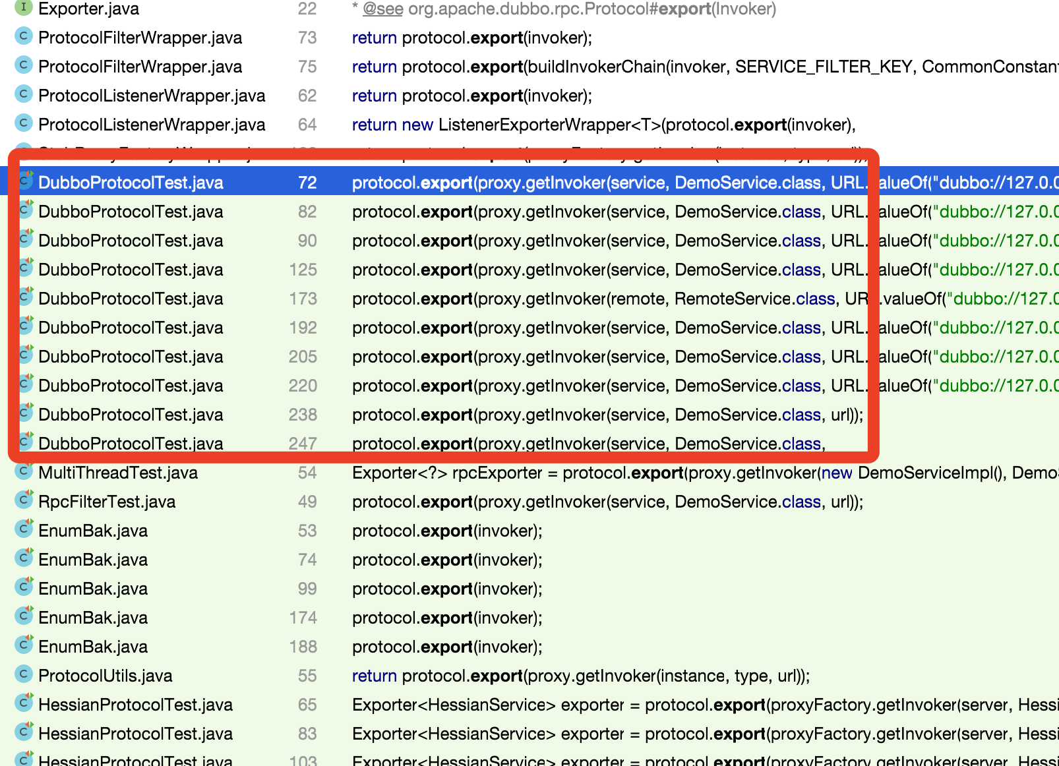This screenshot has width=1059, height=766.
Task: Select ProtocolListenerWrapper.java result at line 62
Action: point(529,96)
